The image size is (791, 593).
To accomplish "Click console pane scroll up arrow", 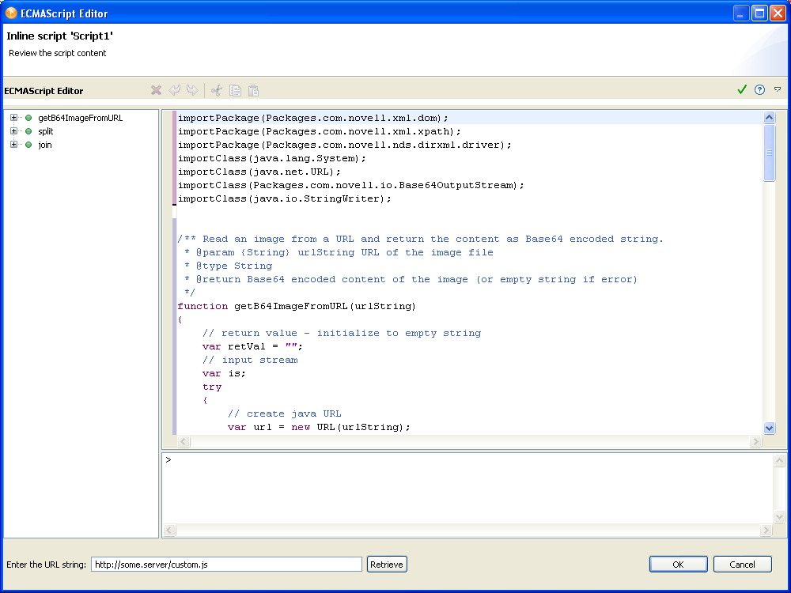I will [x=779, y=460].
